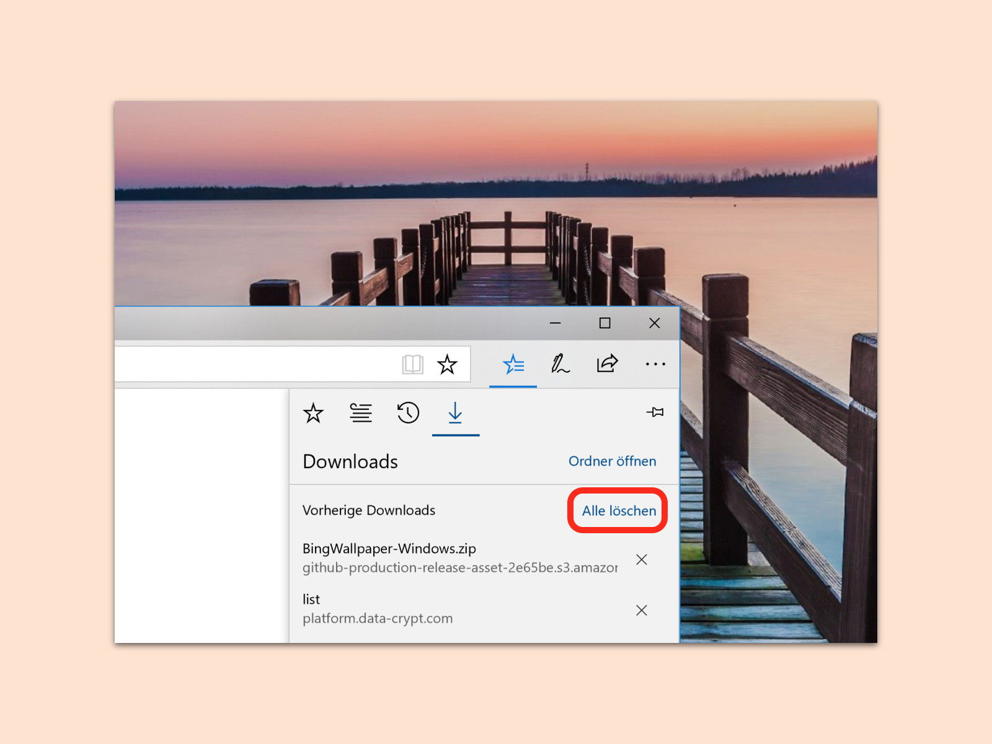This screenshot has width=992, height=744.
Task: Remove the list download entry
Action: click(642, 611)
